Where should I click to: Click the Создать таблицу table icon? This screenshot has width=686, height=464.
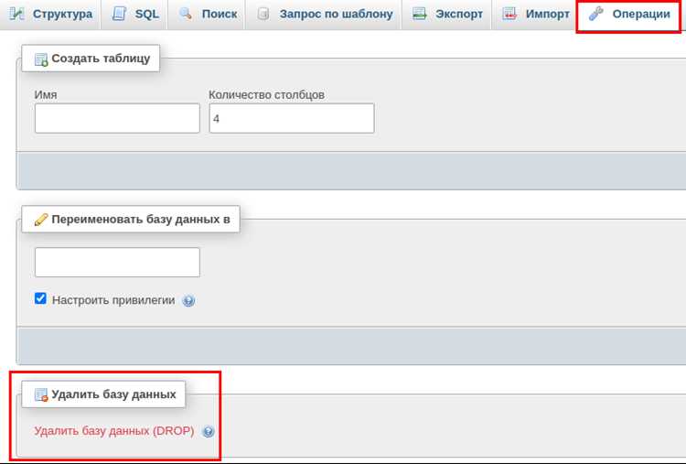41,59
